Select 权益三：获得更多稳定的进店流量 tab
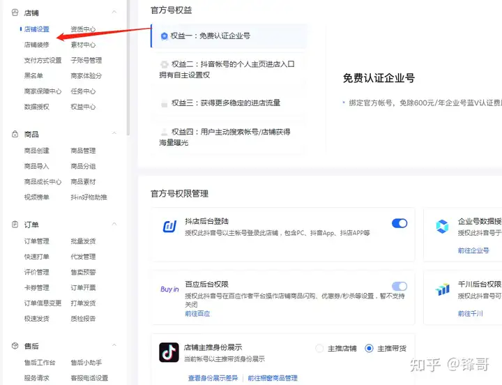Image resolution: width=502 pixels, height=385 pixels. [x=229, y=103]
